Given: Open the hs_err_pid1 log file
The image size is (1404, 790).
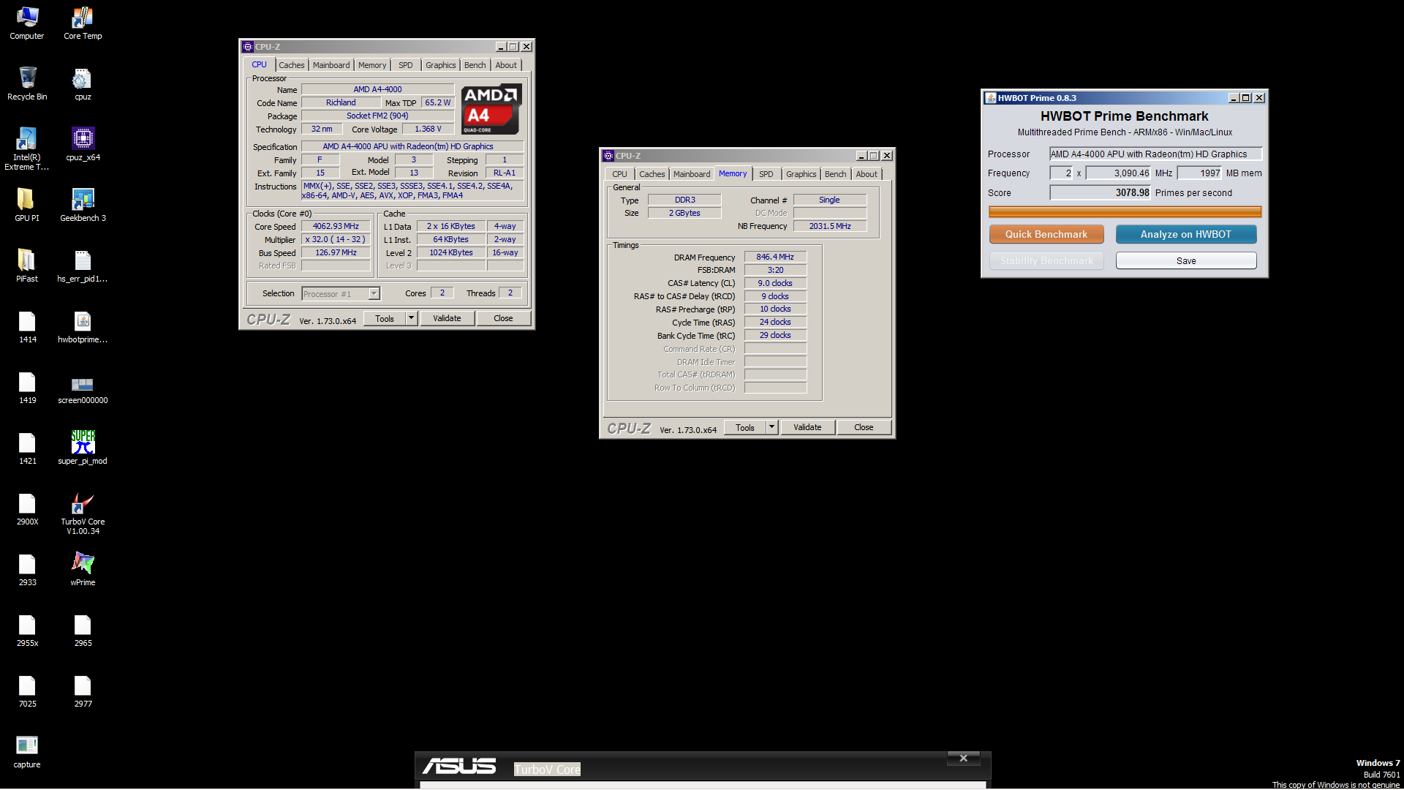Looking at the screenshot, I should coord(83,266).
